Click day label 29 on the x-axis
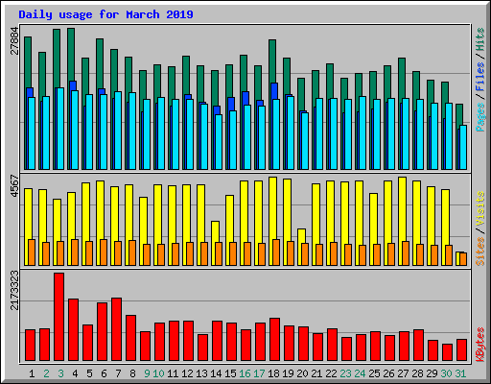This screenshot has width=491, height=384. tap(432, 373)
